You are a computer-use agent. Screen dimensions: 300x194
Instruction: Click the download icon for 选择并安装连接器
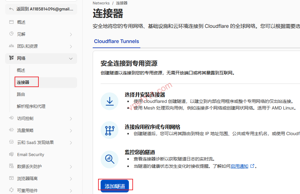(110, 101)
